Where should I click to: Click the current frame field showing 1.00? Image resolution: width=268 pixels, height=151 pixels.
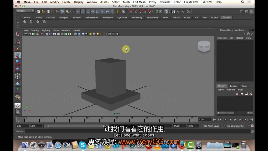[204, 120]
